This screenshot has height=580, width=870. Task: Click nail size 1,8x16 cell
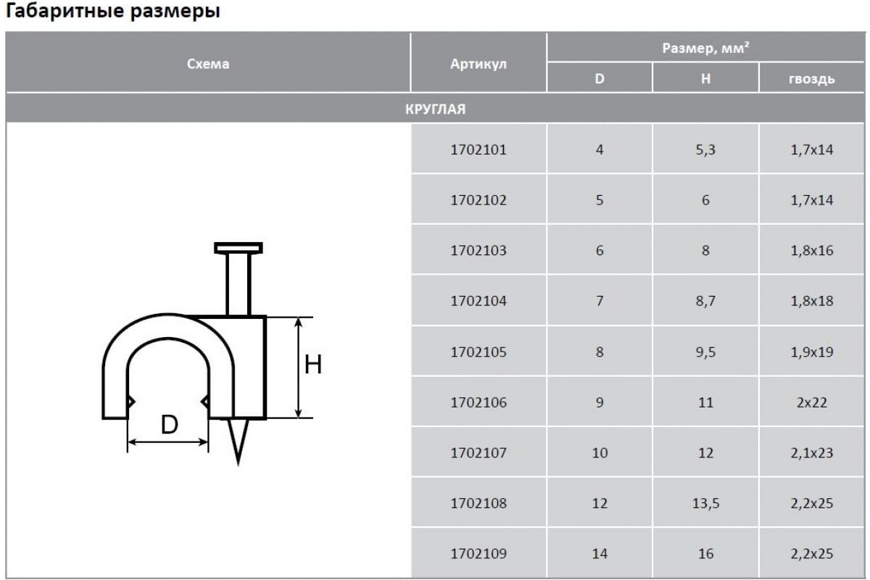point(811,251)
